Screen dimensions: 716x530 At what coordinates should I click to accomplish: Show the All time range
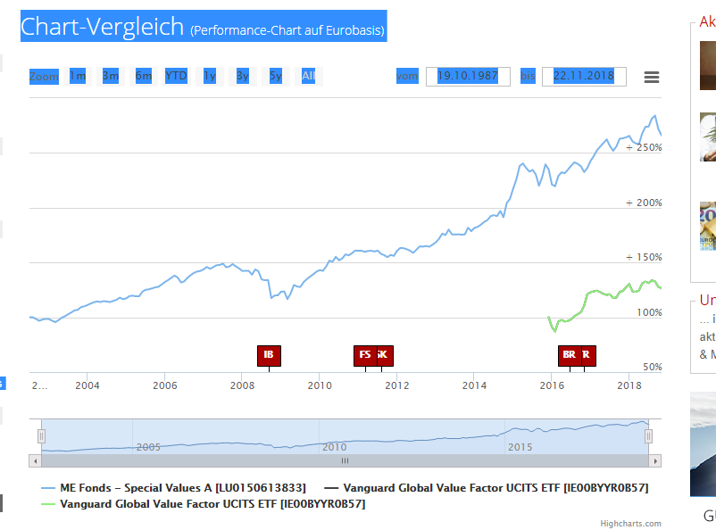click(309, 76)
